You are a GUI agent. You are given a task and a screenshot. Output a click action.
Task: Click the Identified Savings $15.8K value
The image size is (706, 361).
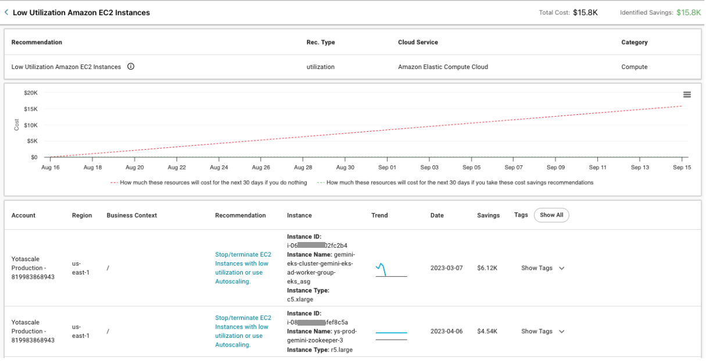click(689, 12)
